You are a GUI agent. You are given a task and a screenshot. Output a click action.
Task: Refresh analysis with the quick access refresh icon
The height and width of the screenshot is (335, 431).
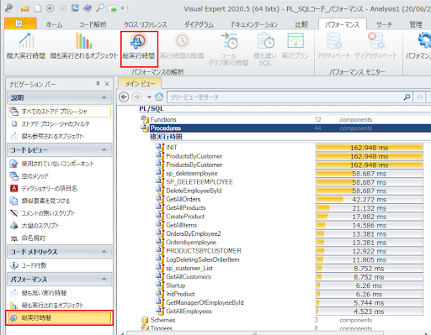75,8
